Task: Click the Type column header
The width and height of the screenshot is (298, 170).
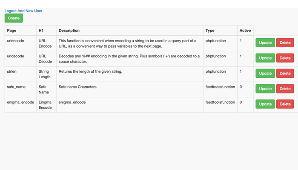Action: tap(210, 31)
